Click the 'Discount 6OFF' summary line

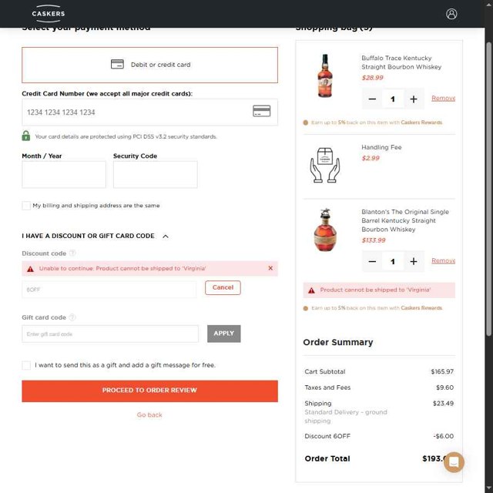pos(379,437)
